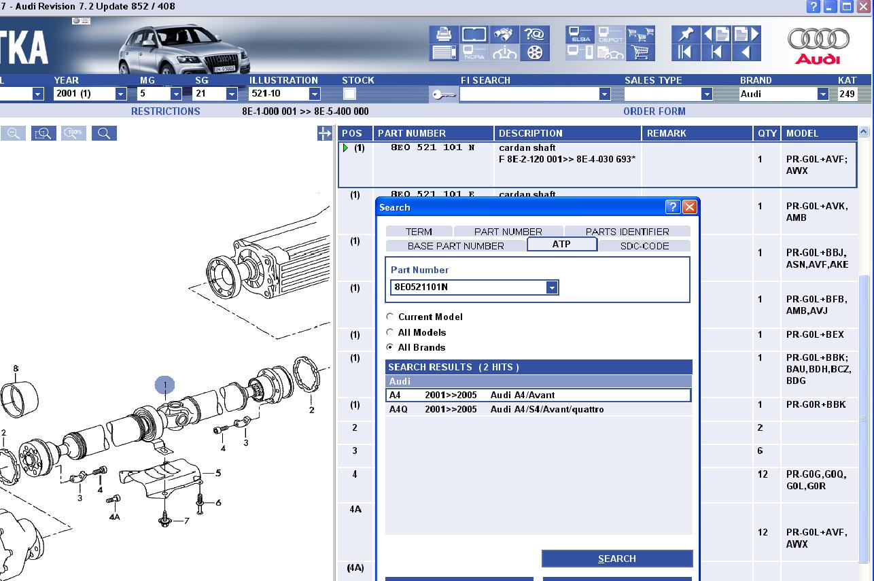
Task: Click the plain magnifier icon
Action: pyautogui.click(x=104, y=133)
